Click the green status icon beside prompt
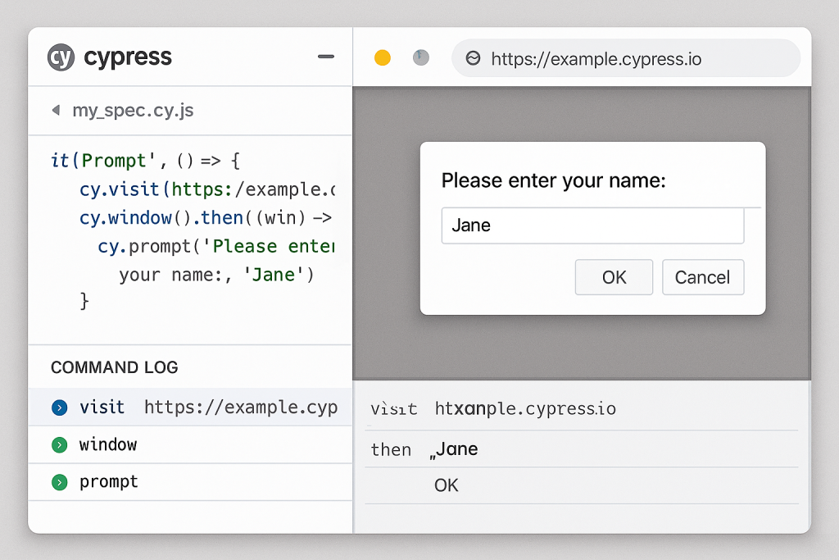Screen dimensions: 839x560 (59, 482)
